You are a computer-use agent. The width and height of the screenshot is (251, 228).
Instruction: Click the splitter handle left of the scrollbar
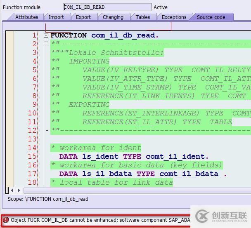pyautogui.click(x=7, y=190)
